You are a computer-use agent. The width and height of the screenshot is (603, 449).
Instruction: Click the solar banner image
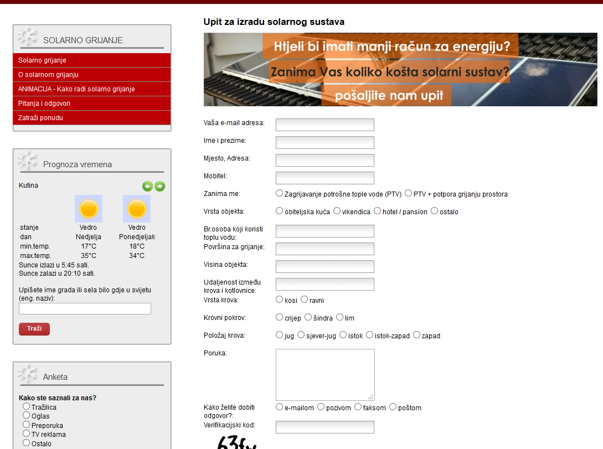click(x=400, y=69)
